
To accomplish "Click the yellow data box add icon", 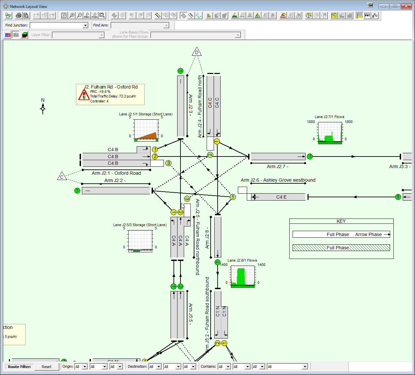I will tap(334, 15).
